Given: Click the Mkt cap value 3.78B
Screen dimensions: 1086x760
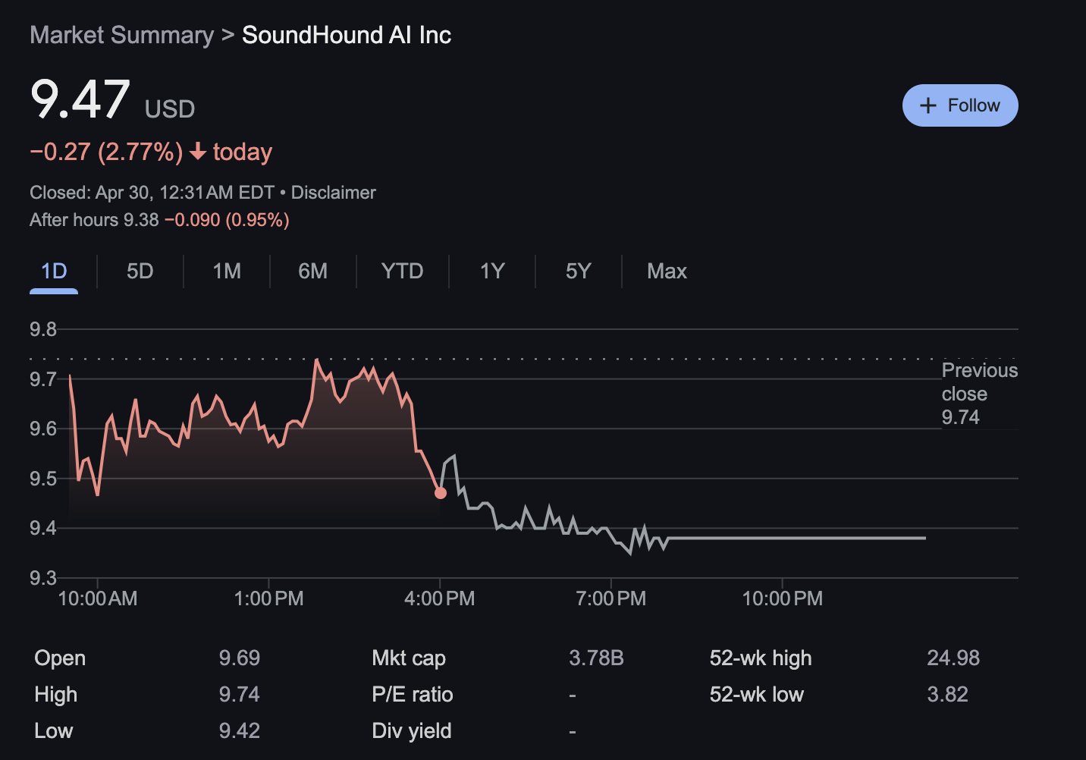Looking at the screenshot, I should 597,658.
